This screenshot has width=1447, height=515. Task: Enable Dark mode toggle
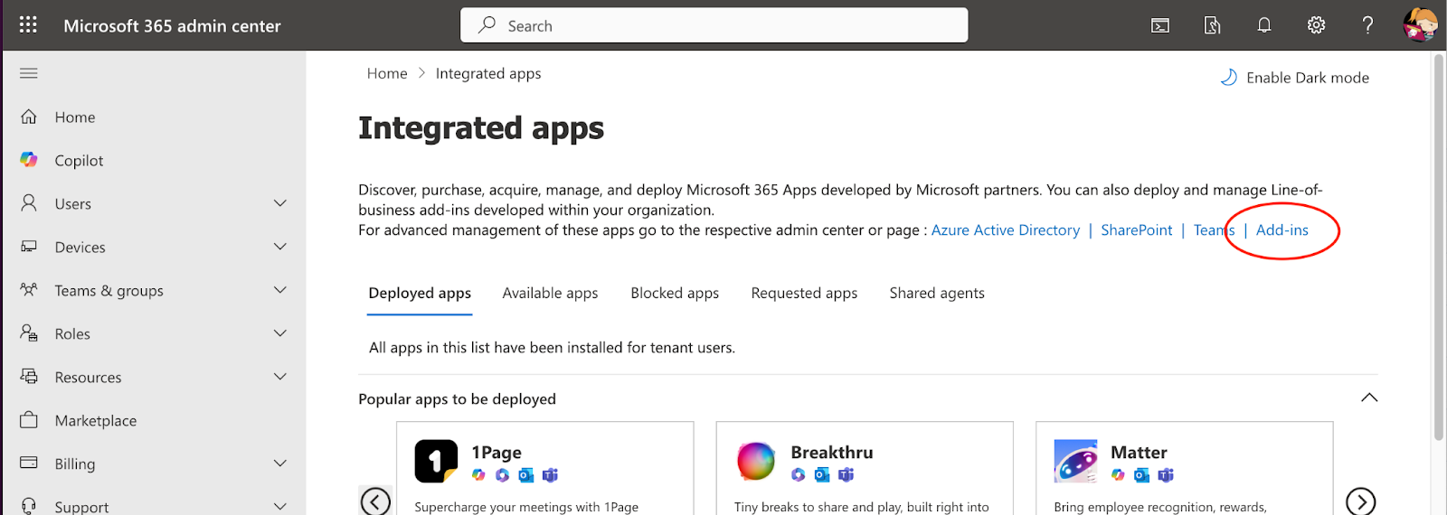[x=1294, y=78]
